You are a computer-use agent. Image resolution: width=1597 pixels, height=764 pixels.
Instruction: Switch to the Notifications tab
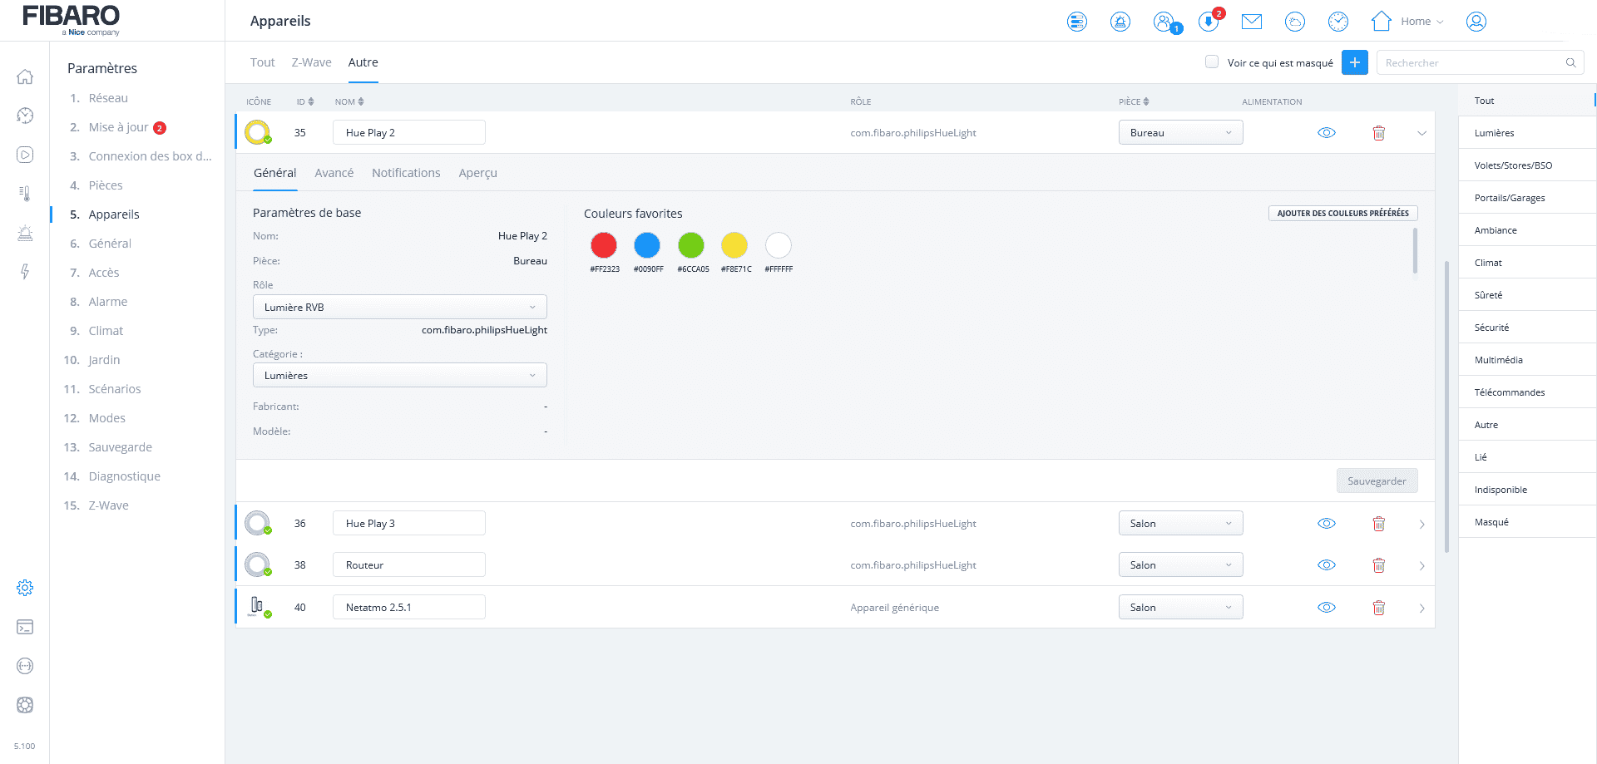tap(406, 173)
